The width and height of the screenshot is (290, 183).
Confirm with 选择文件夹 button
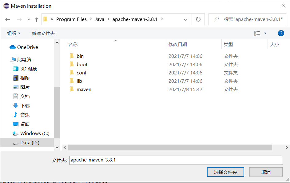point(225,172)
